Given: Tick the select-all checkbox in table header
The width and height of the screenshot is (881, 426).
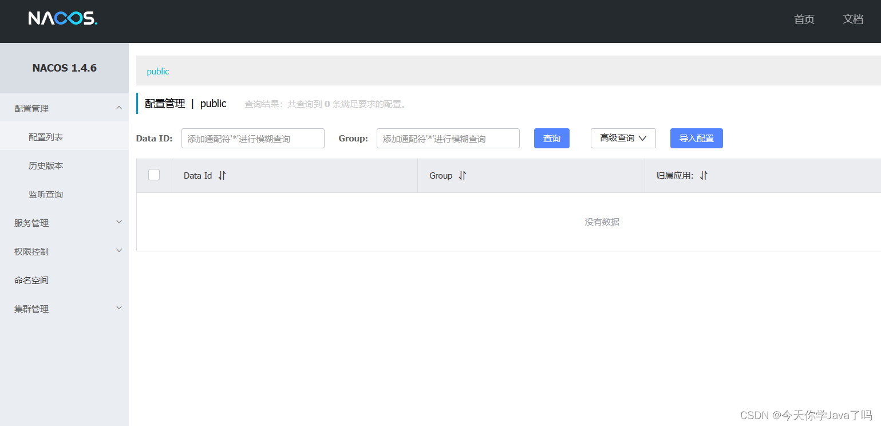Looking at the screenshot, I should (x=154, y=175).
